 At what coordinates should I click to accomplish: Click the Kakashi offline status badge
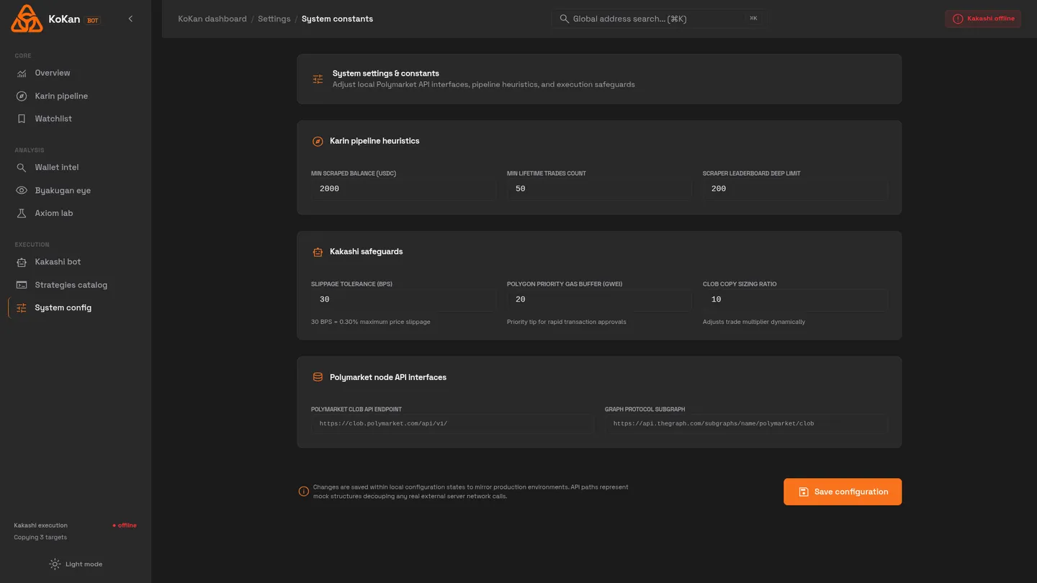pyautogui.click(x=983, y=19)
